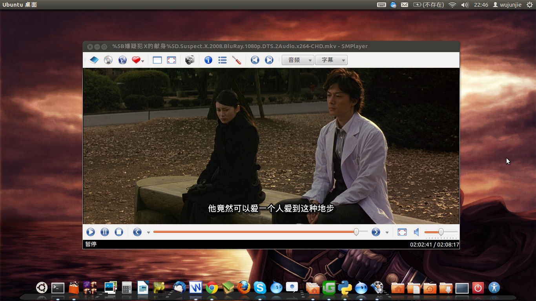This screenshot has width=536, height=301.
Task: Open Skype from the dock
Action: 260,288
